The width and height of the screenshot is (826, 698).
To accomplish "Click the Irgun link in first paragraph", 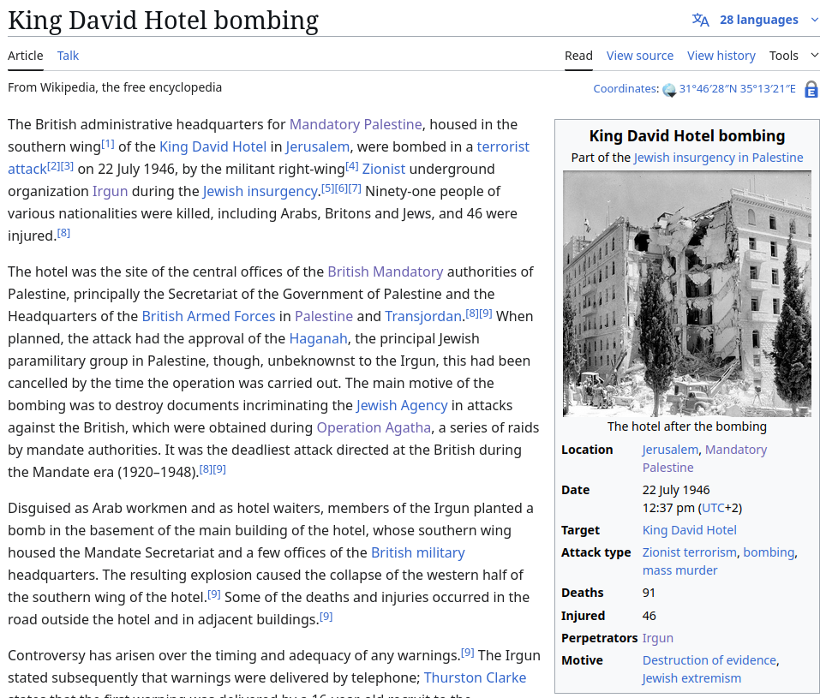I will [x=110, y=191].
